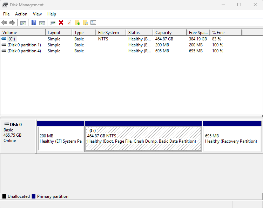Click the black Unallocated legend swatch
263x208 pixels.
pyautogui.click(x=4, y=196)
